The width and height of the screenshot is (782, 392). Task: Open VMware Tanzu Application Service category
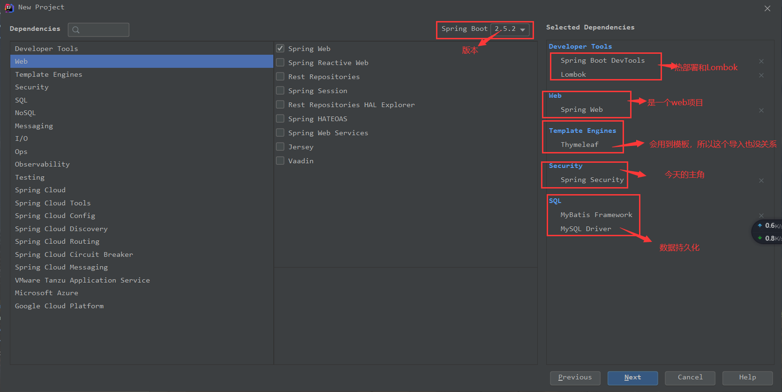click(x=142, y=280)
